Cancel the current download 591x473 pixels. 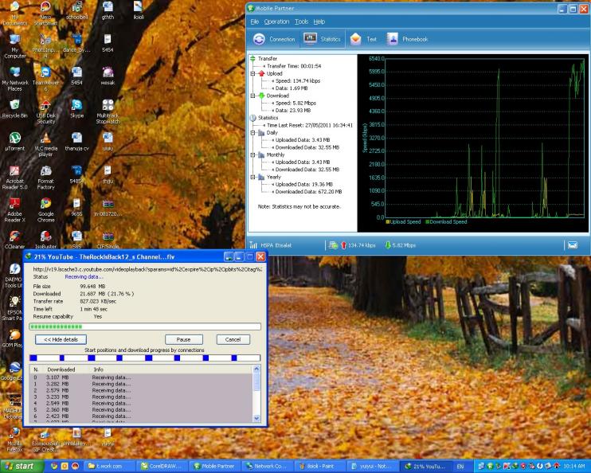[x=233, y=339]
